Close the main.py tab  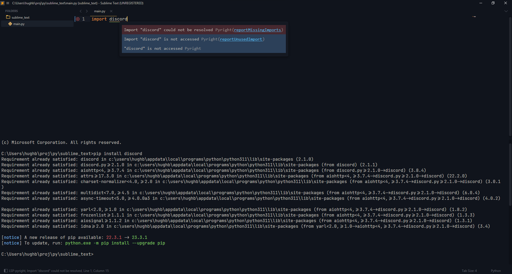tap(111, 11)
